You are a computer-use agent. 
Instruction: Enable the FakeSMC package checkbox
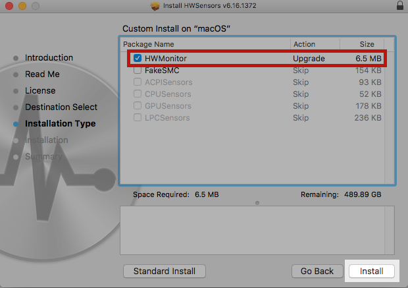click(x=138, y=71)
